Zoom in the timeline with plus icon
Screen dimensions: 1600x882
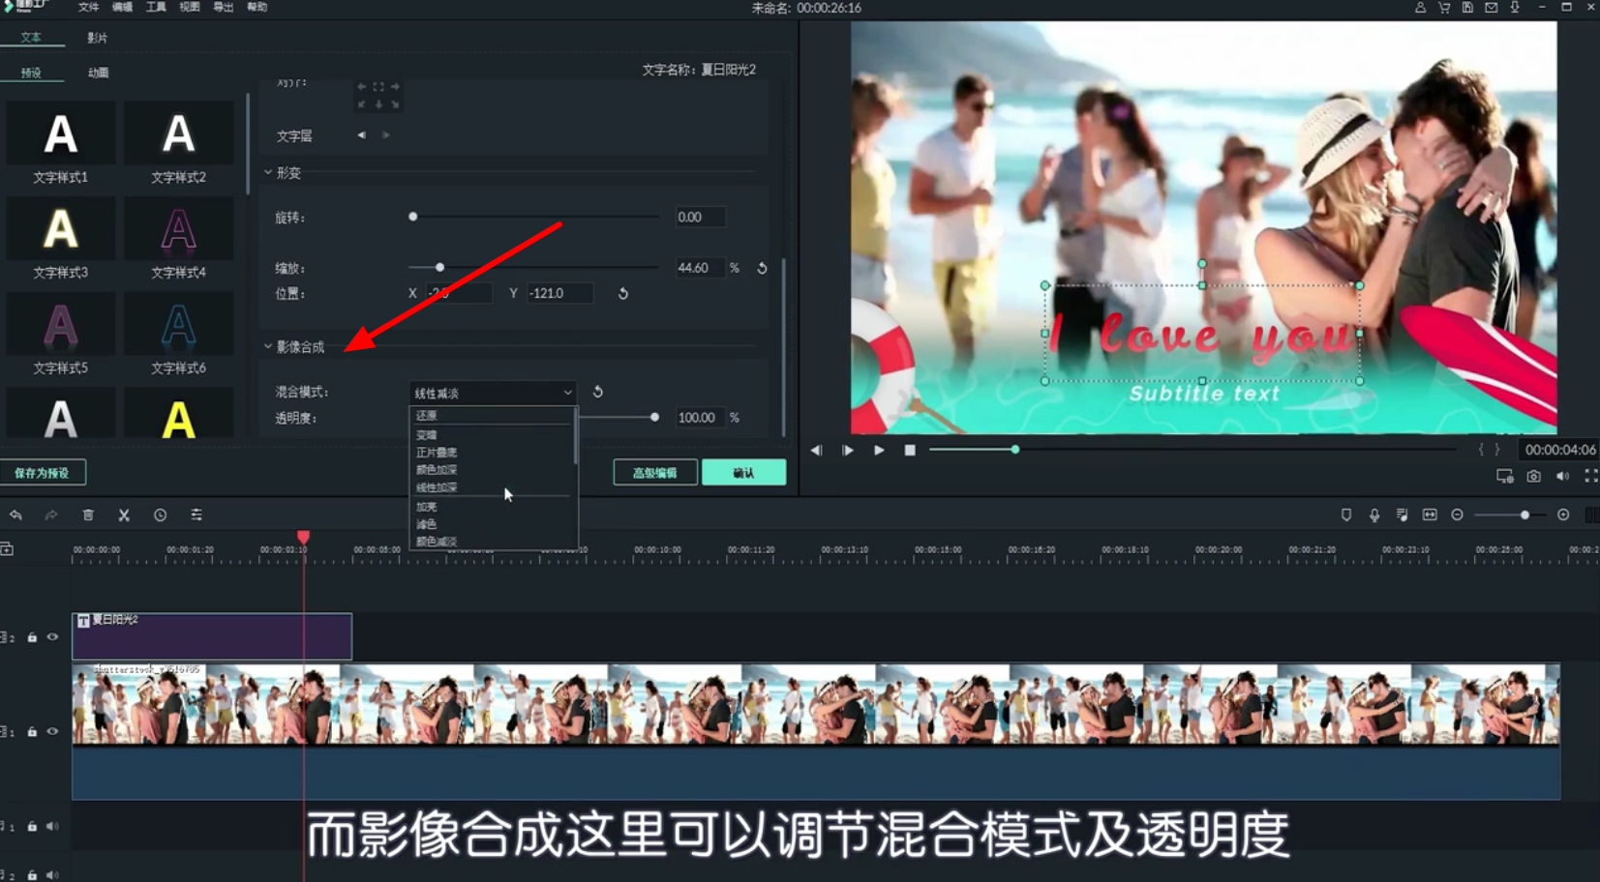click(1563, 515)
